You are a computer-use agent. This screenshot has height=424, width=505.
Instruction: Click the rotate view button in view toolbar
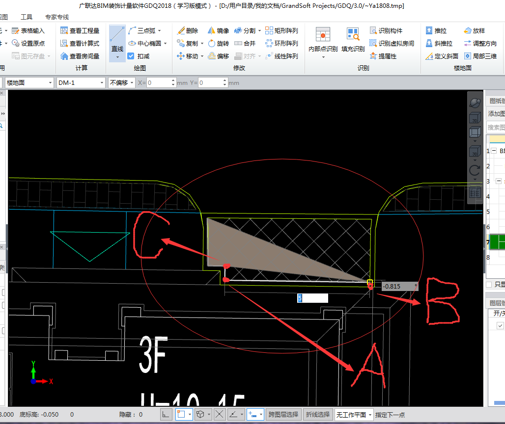[475, 170]
